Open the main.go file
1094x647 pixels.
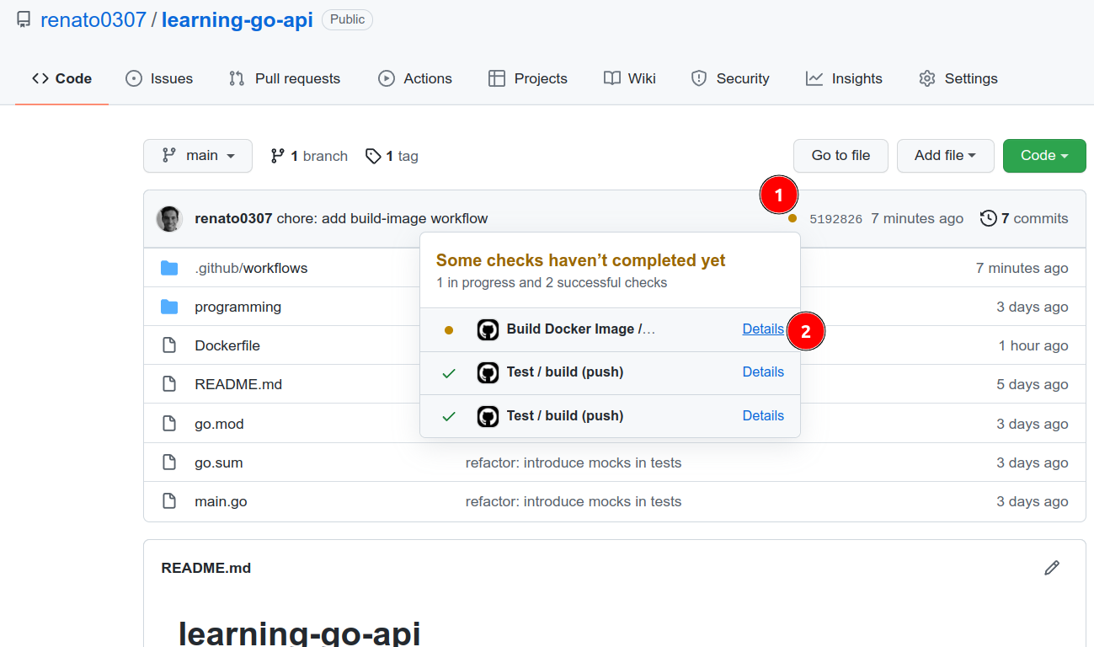coord(221,501)
